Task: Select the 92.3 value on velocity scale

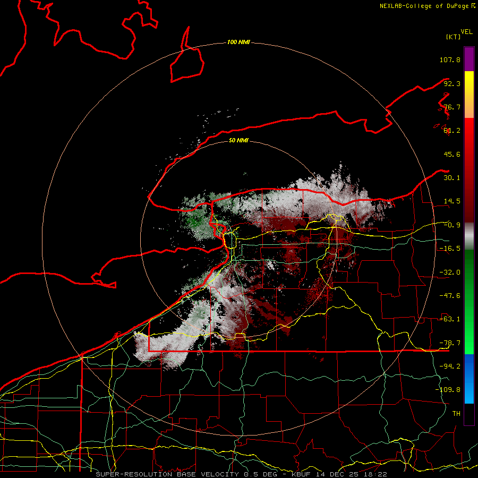Action: [452, 83]
